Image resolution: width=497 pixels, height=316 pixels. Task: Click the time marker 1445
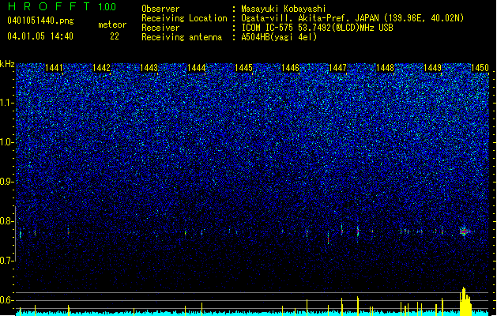tap(243, 68)
